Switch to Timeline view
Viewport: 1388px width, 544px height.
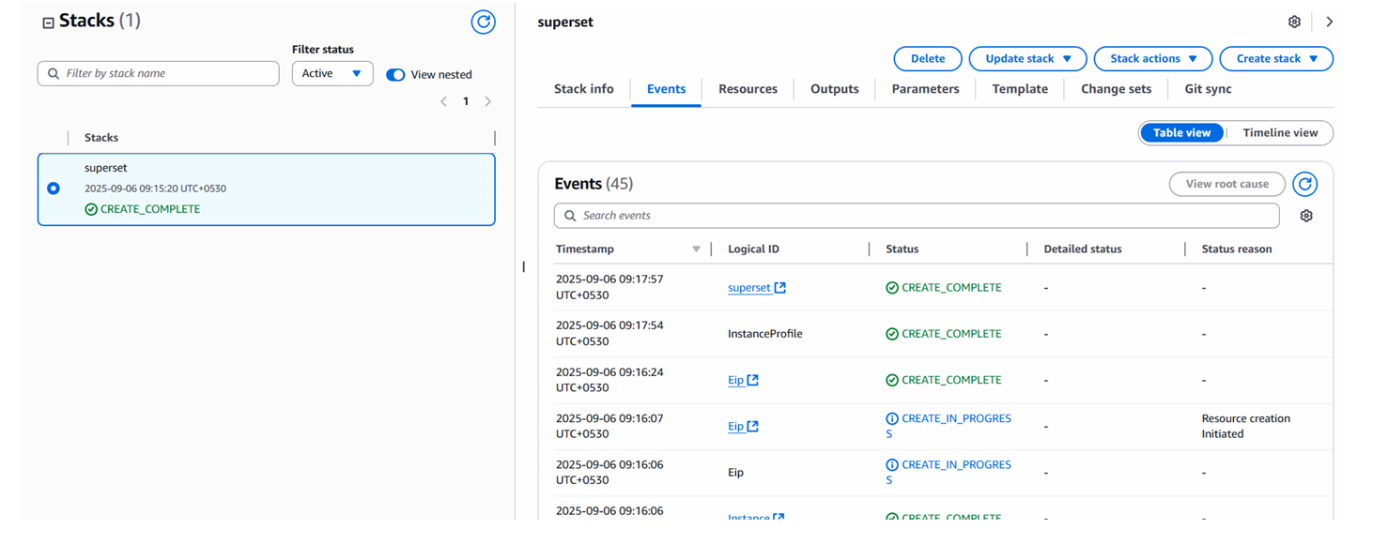[x=1280, y=133]
